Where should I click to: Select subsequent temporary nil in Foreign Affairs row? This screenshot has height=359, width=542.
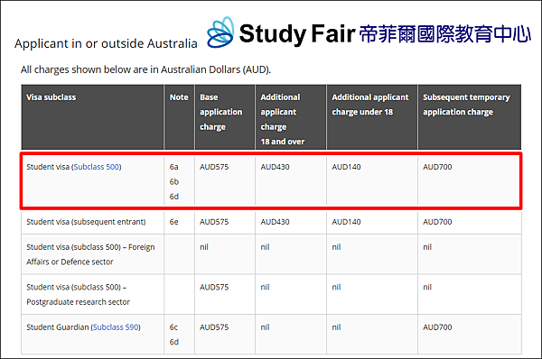(427, 247)
